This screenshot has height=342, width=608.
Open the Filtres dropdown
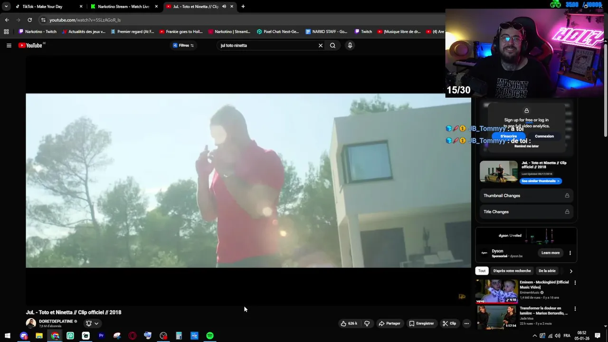click(x=183, y=46)
